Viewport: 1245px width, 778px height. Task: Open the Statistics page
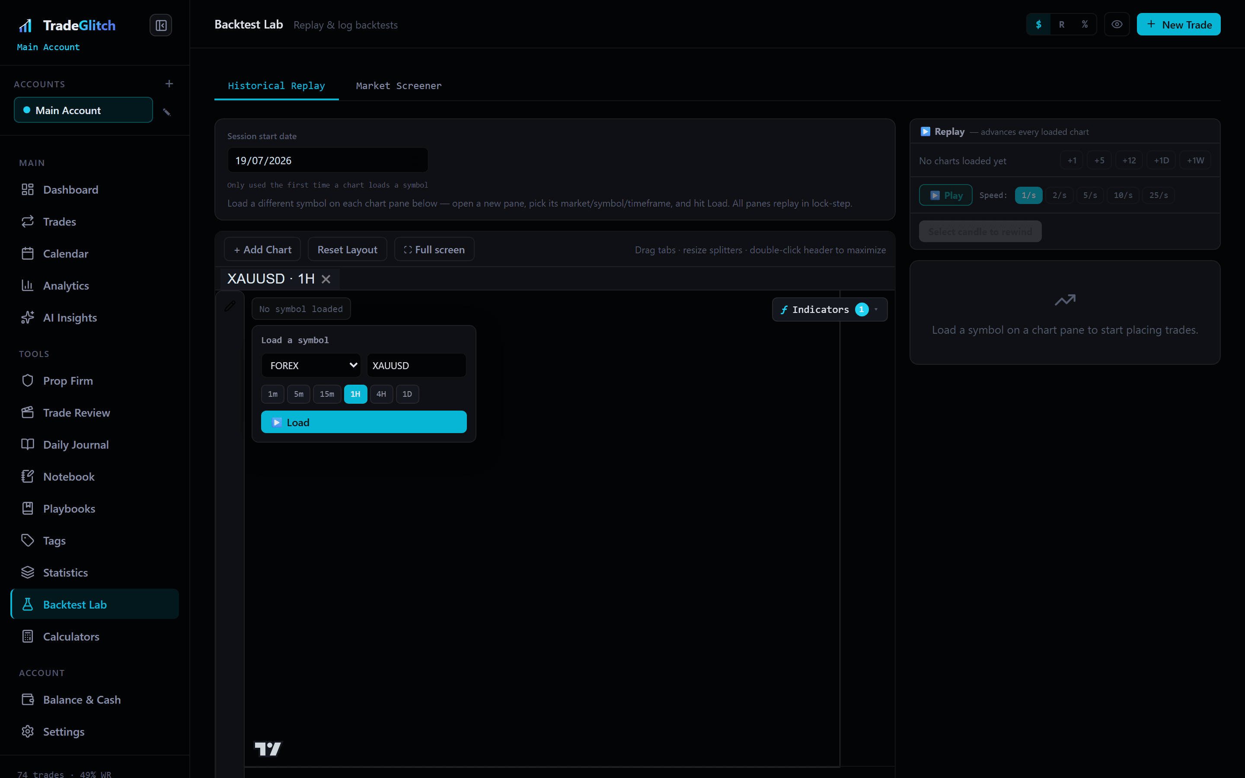coord(95,572)
